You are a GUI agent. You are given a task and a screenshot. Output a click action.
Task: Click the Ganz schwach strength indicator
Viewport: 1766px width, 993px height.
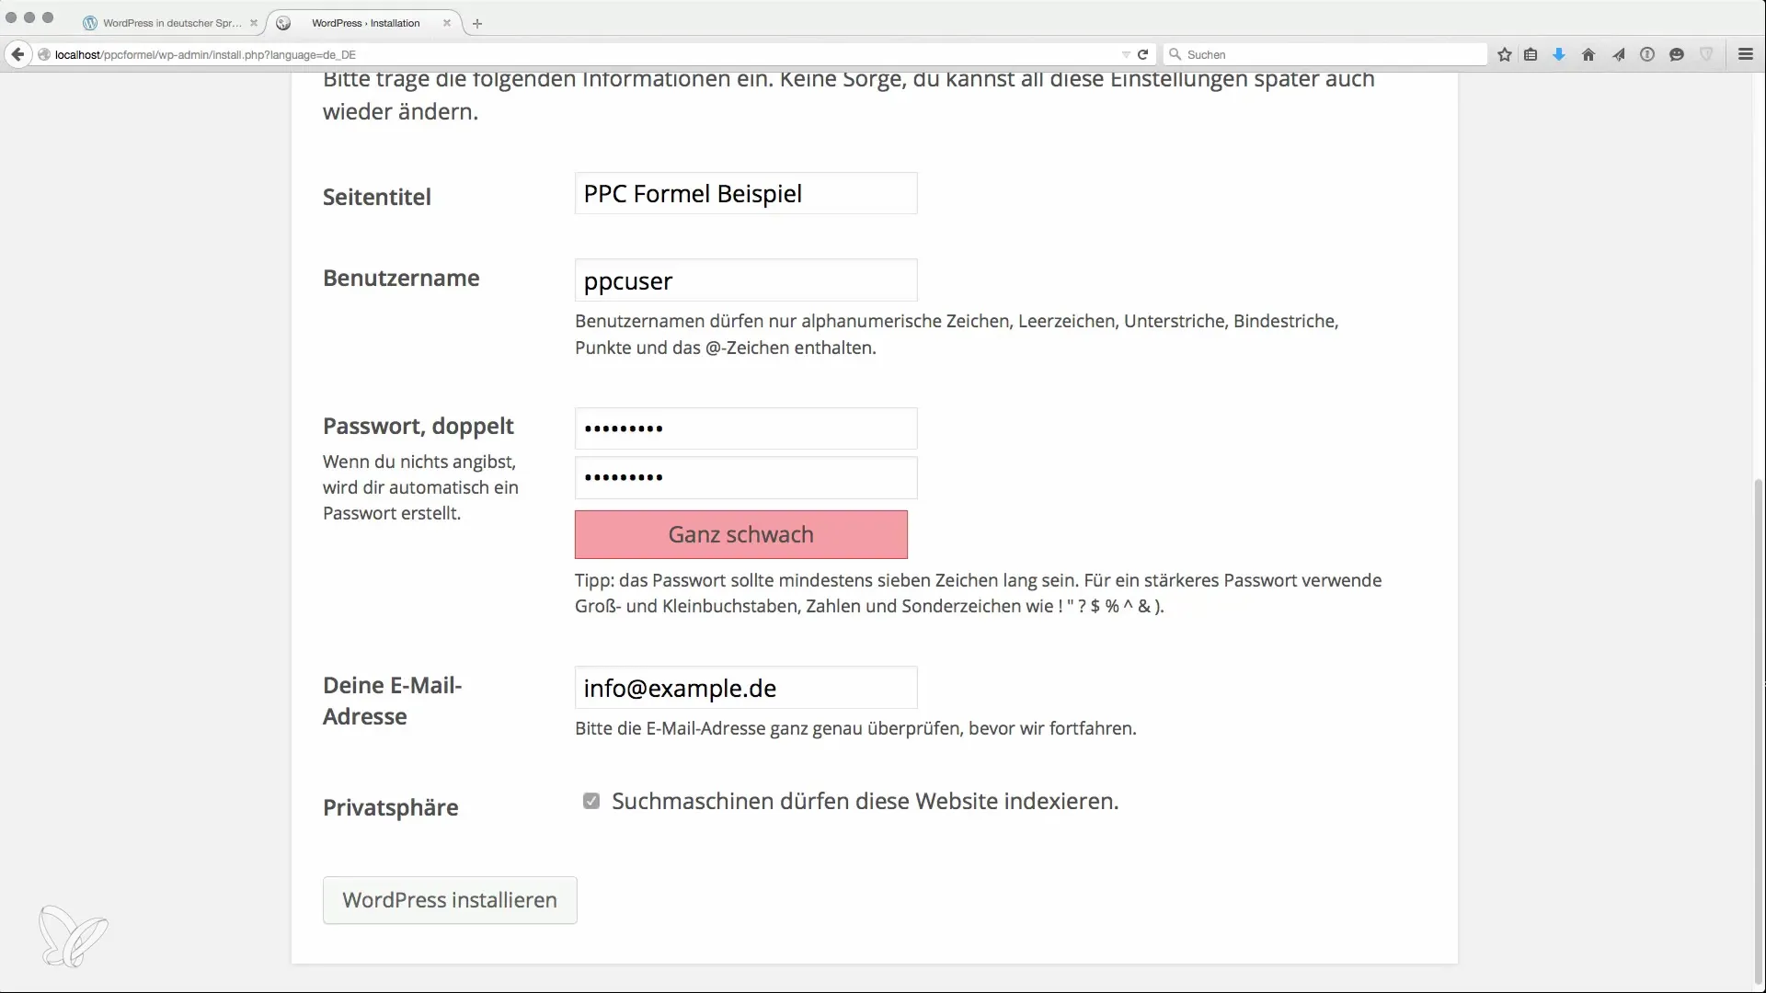pos(741,534)
